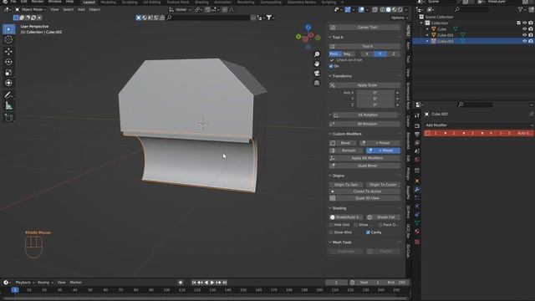The height and width of the screenshot is (301, 535).
Task: Switch orthographic/perspective grid icon
Action: pos(317,83)
